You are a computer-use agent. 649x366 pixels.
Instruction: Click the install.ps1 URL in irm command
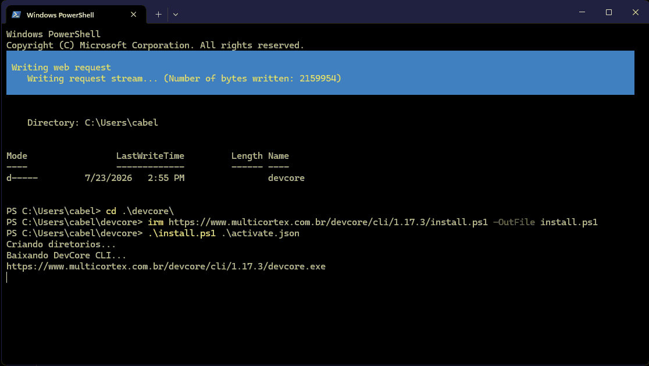click(x=328, y=222)
